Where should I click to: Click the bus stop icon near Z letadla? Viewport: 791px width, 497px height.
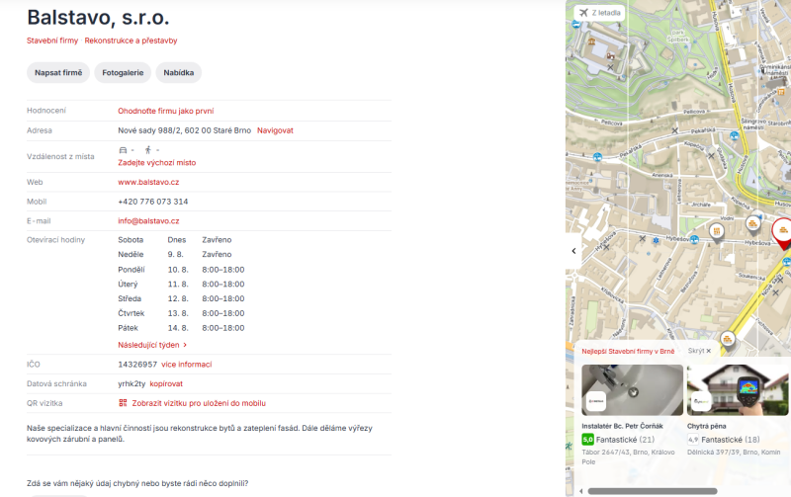click(x=576, y=24)
